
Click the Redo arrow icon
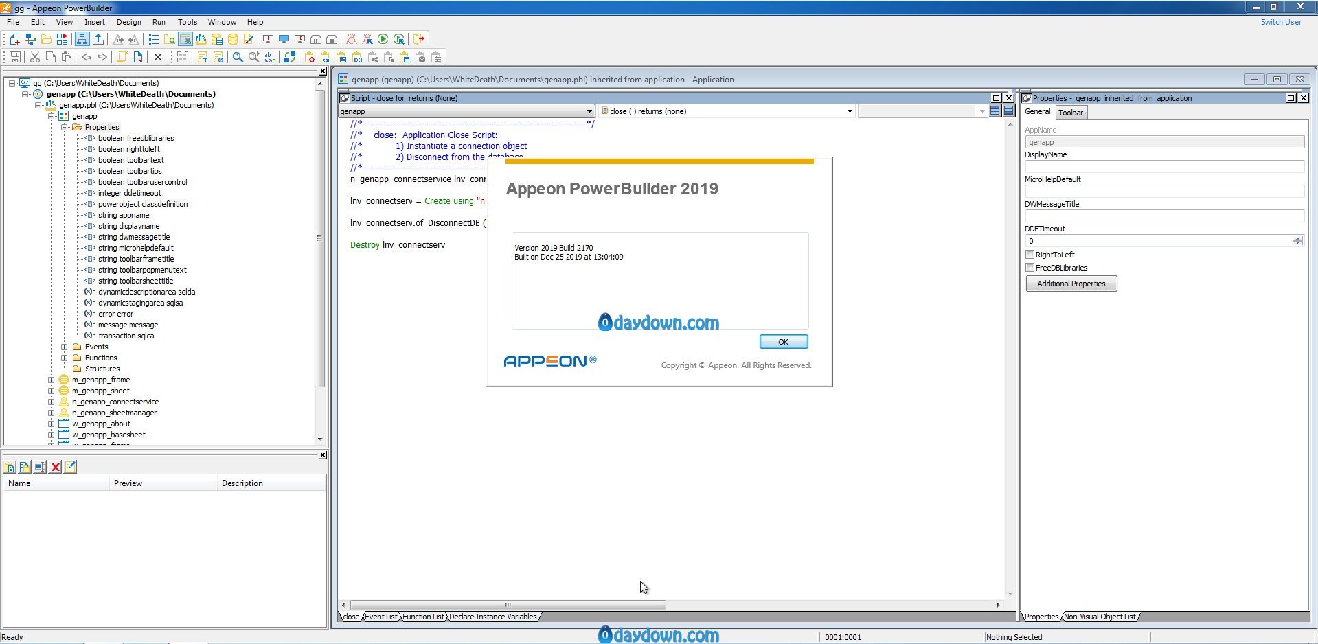pyautogui.click(x=102, y=57)
